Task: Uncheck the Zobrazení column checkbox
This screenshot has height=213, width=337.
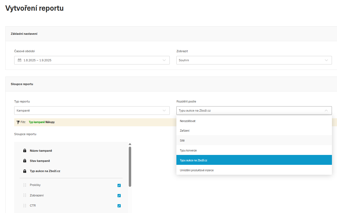Action: click(x=119, y=196)
